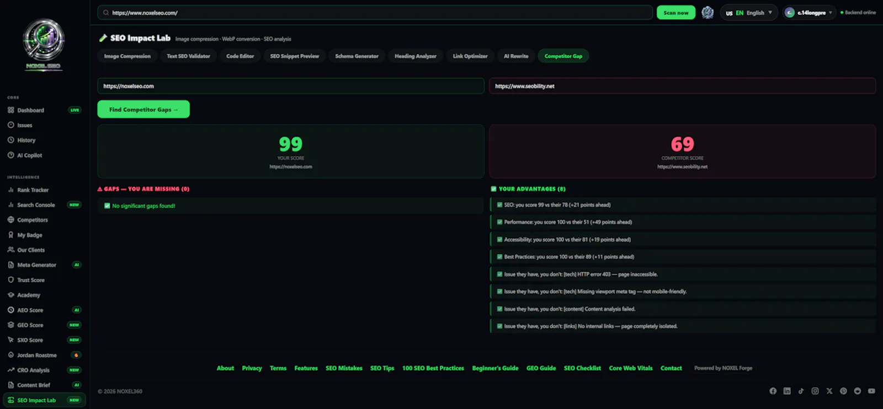The height and width of the screenshot is (409, 883).
Task: Open Our Clients people icon
Action: pyautogui.click(x=10, y=250)
